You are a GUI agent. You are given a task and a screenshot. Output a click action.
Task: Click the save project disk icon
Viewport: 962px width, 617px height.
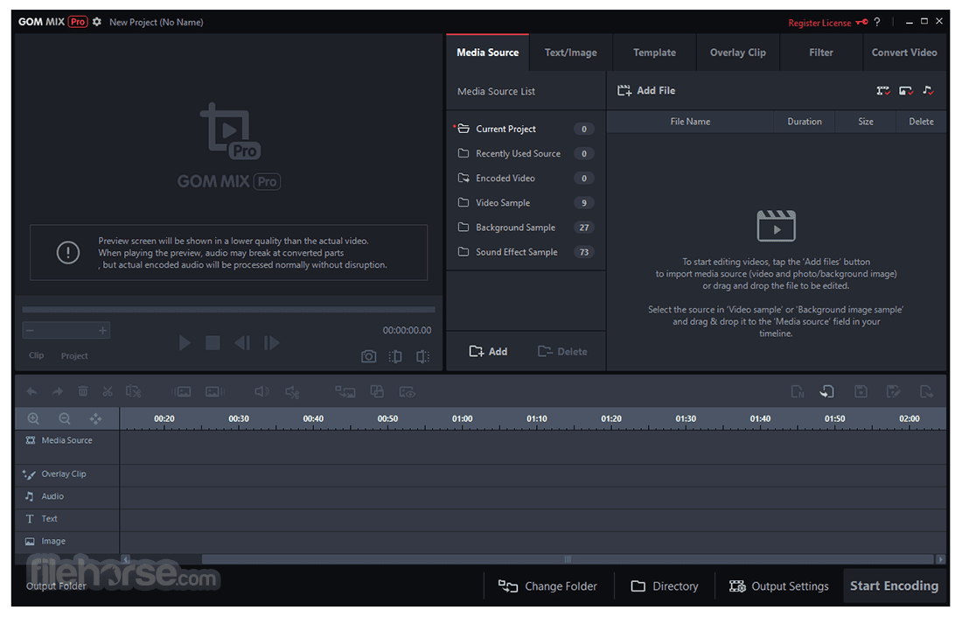(x=861, y=392)
